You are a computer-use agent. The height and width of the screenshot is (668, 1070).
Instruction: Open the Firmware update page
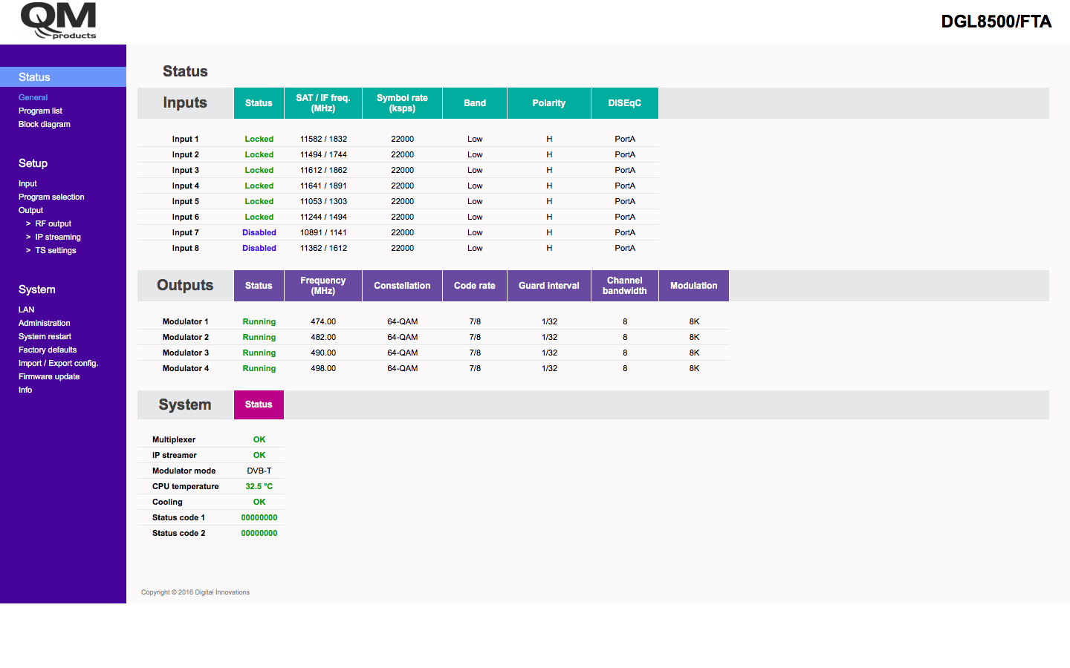pyautogui.click(x=49, y=376)
